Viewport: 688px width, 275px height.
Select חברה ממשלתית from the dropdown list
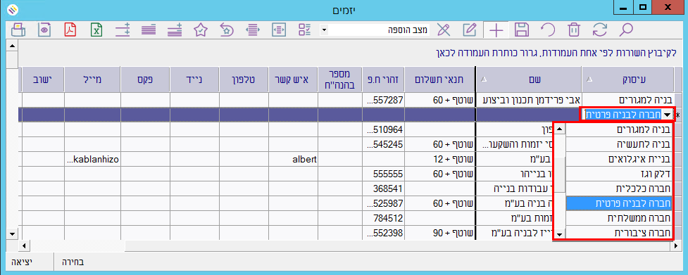[619, 218]
